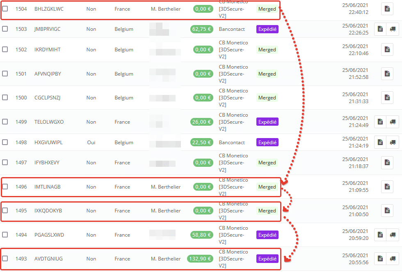This screenshot has width=402, height=272.
Task: Click Expédié status badge of order 1494
Action: [x=267, y=235]
